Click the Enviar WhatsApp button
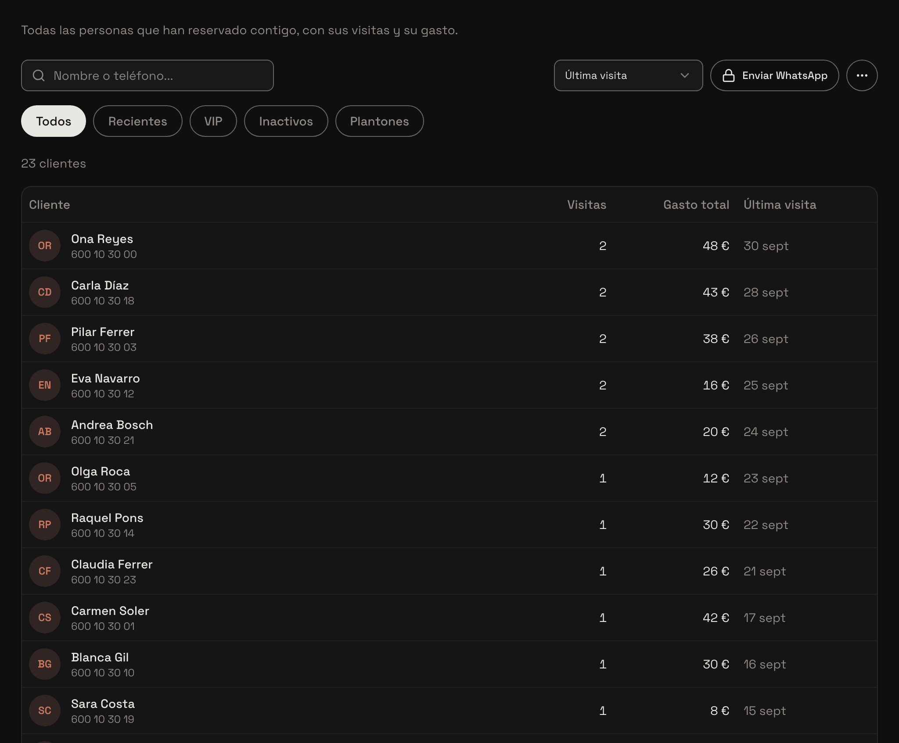This screenshot has width=899, height=743. pos(774,75)
